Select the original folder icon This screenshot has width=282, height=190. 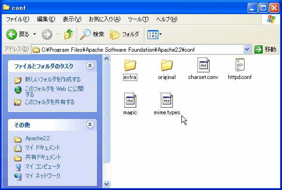click(x=167, y=65)
